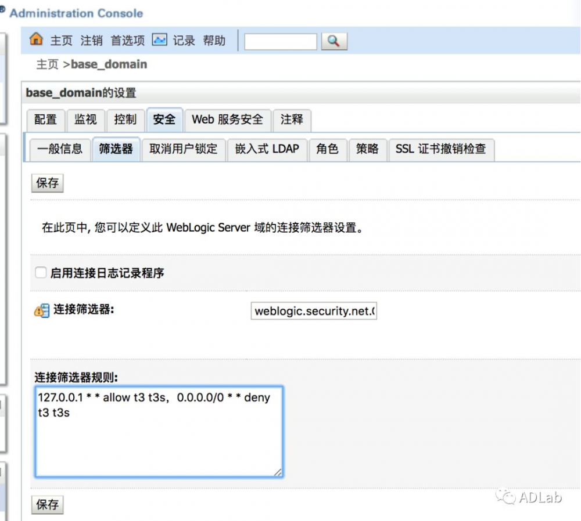Switch to the 注释 tab

[292, 120]
